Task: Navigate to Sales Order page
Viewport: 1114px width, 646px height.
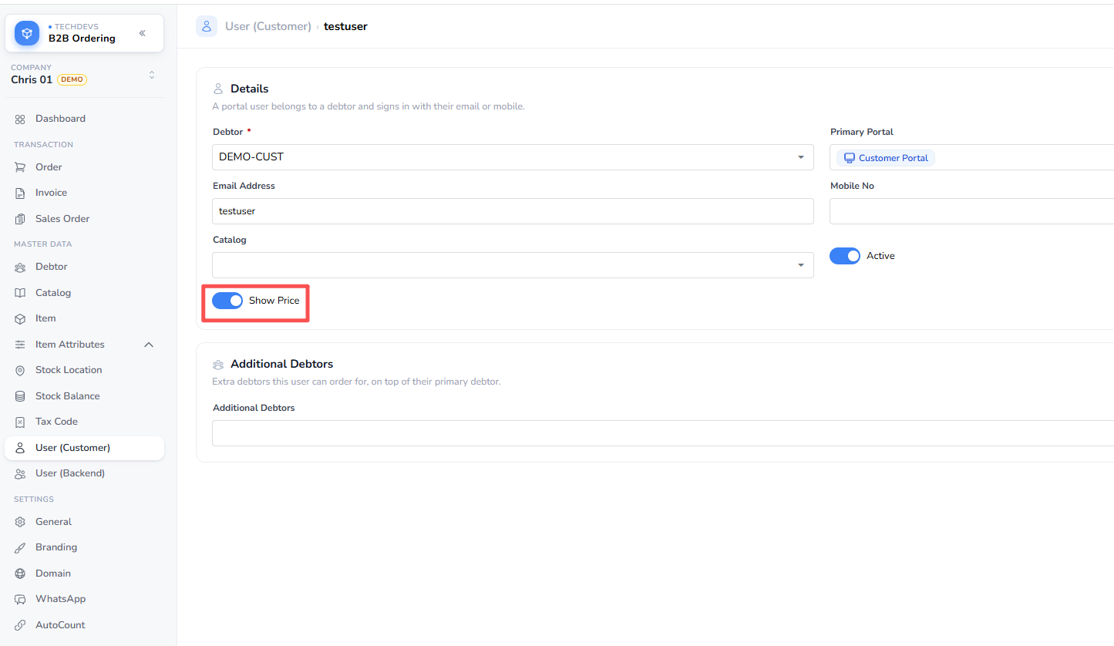Action: coord(84,219)
